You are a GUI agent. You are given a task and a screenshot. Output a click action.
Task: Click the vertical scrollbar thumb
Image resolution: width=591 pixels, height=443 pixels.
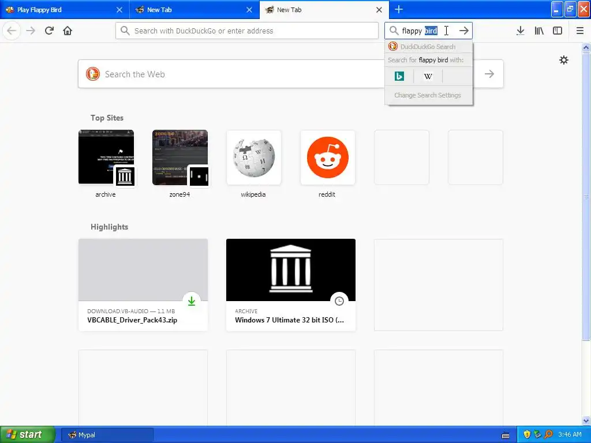[586, 196]
